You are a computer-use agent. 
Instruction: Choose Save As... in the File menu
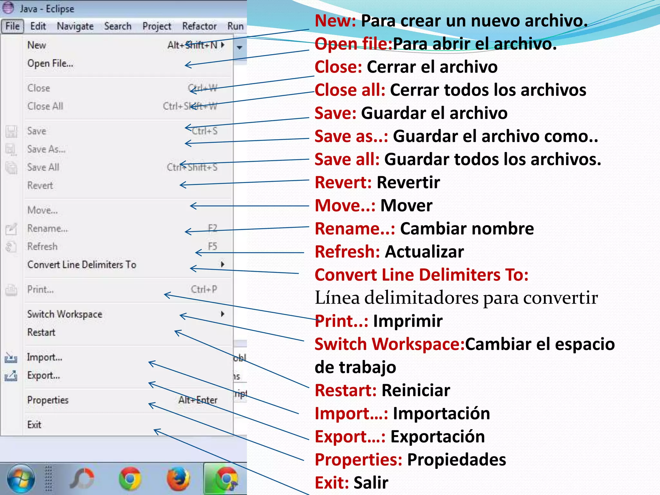(x=128, y=149)
